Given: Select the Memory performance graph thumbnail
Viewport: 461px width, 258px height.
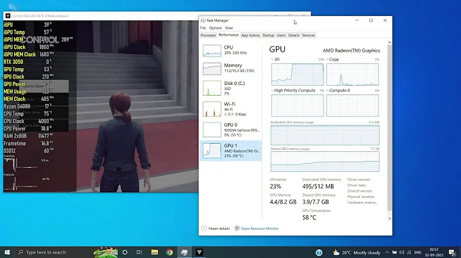Looking at the screenshot, I should click(x=212, y=69).
